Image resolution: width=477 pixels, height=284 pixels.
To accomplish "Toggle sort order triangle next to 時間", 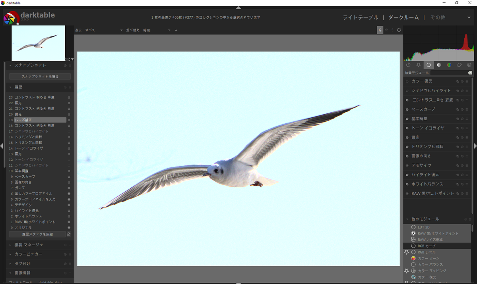I will coord(175,30).
